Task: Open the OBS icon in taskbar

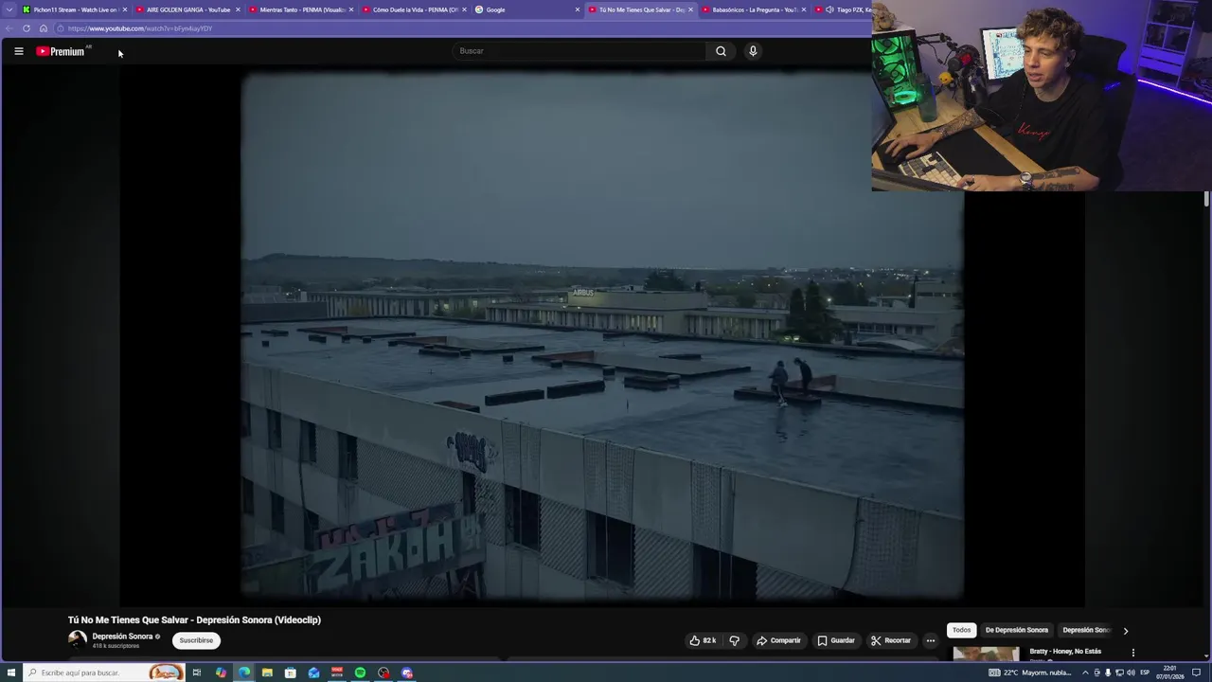Action: [x=383, y=673]
